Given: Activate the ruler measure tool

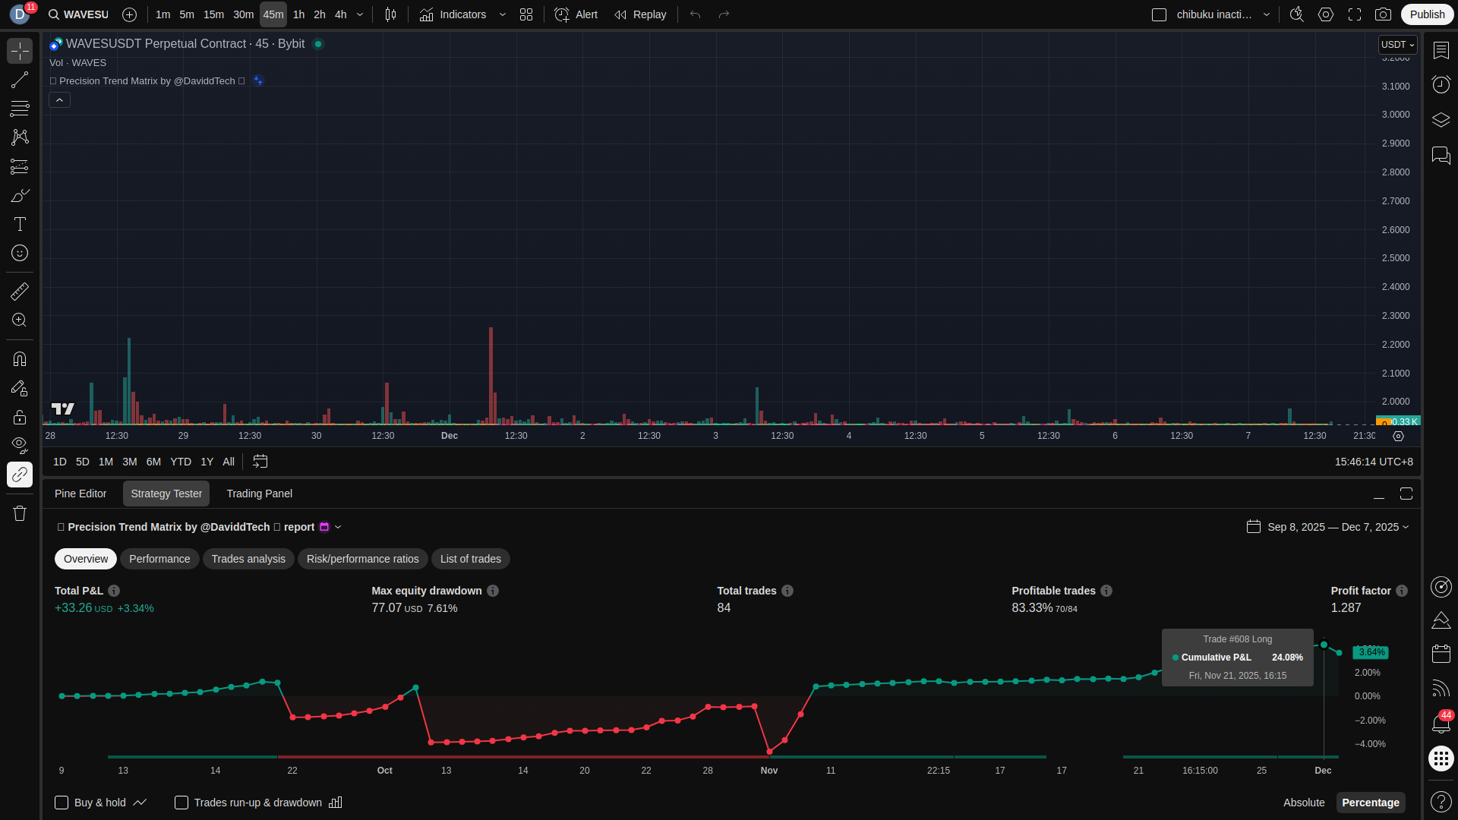Looking at the screenshot, I should click(20, 292).
